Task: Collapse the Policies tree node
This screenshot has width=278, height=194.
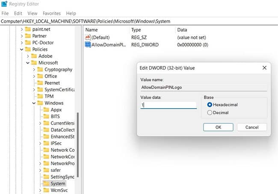Action: [22, 49]
